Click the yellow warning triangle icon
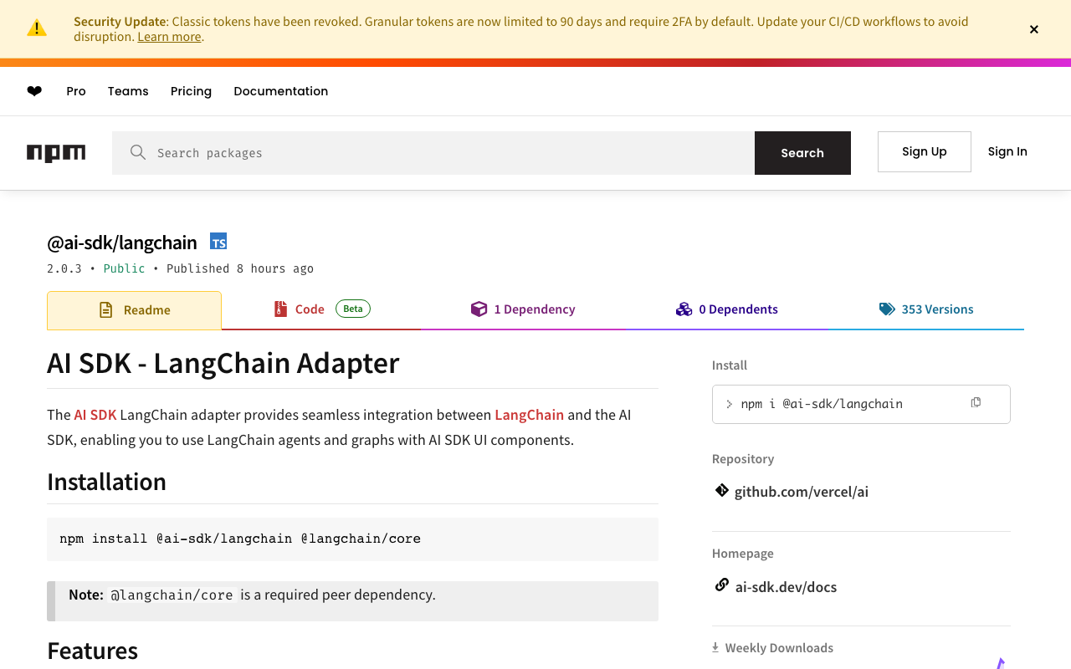This screenshot has width=1071, height=669. click(x=37, y=28)
